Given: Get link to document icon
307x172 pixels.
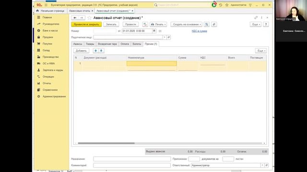Looking at the screenshot, I should 256,18.
